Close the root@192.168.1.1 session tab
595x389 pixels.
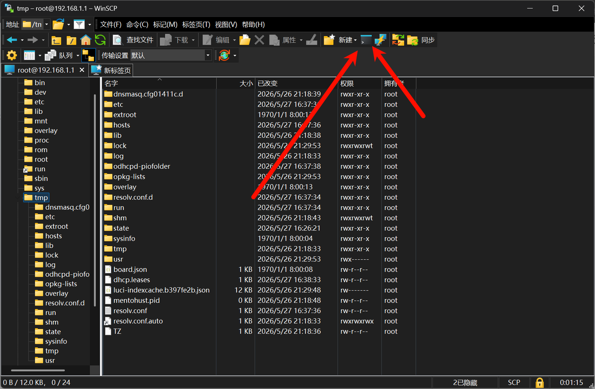[x=82, y=70]
